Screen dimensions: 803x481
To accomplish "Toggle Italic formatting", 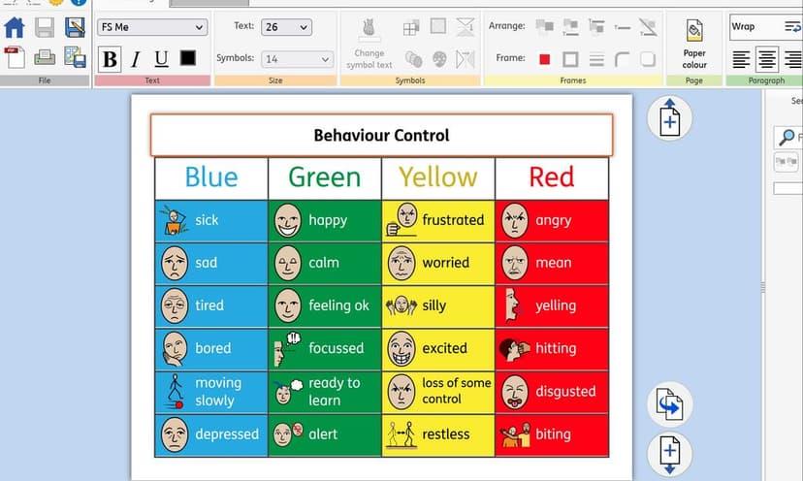I will tap(135, 59).
